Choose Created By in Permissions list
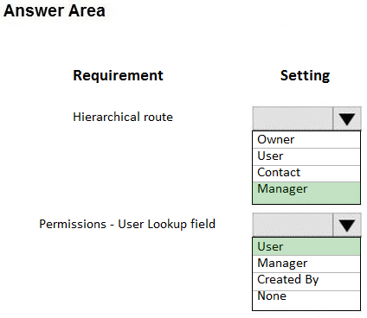This screenshot has width=367, height=318. 306,281
